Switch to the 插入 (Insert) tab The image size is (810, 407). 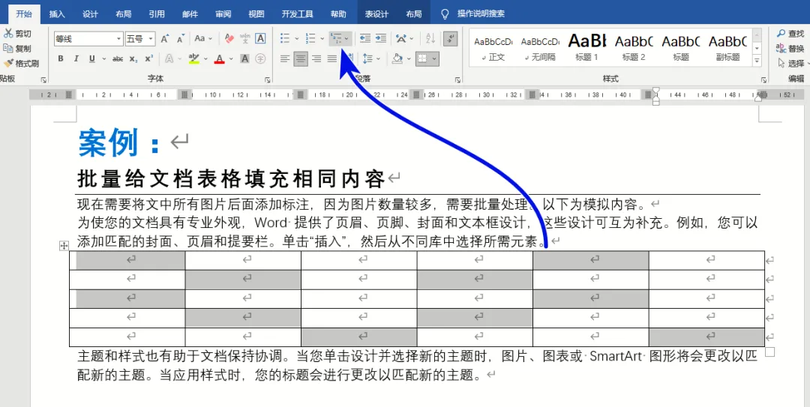(57, 14)
